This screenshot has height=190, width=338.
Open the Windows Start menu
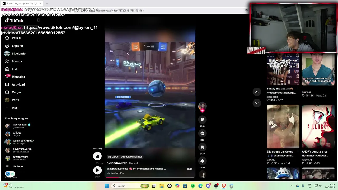pos(107,186)
